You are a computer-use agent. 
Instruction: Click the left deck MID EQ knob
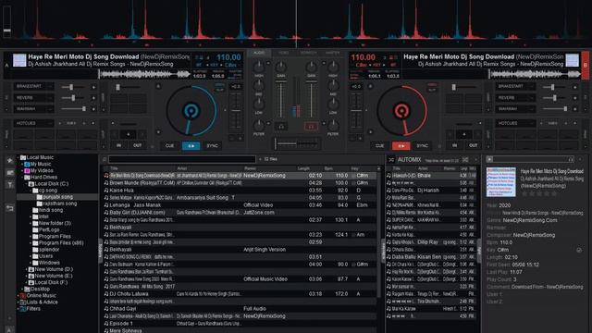click(x=259, y=86)
